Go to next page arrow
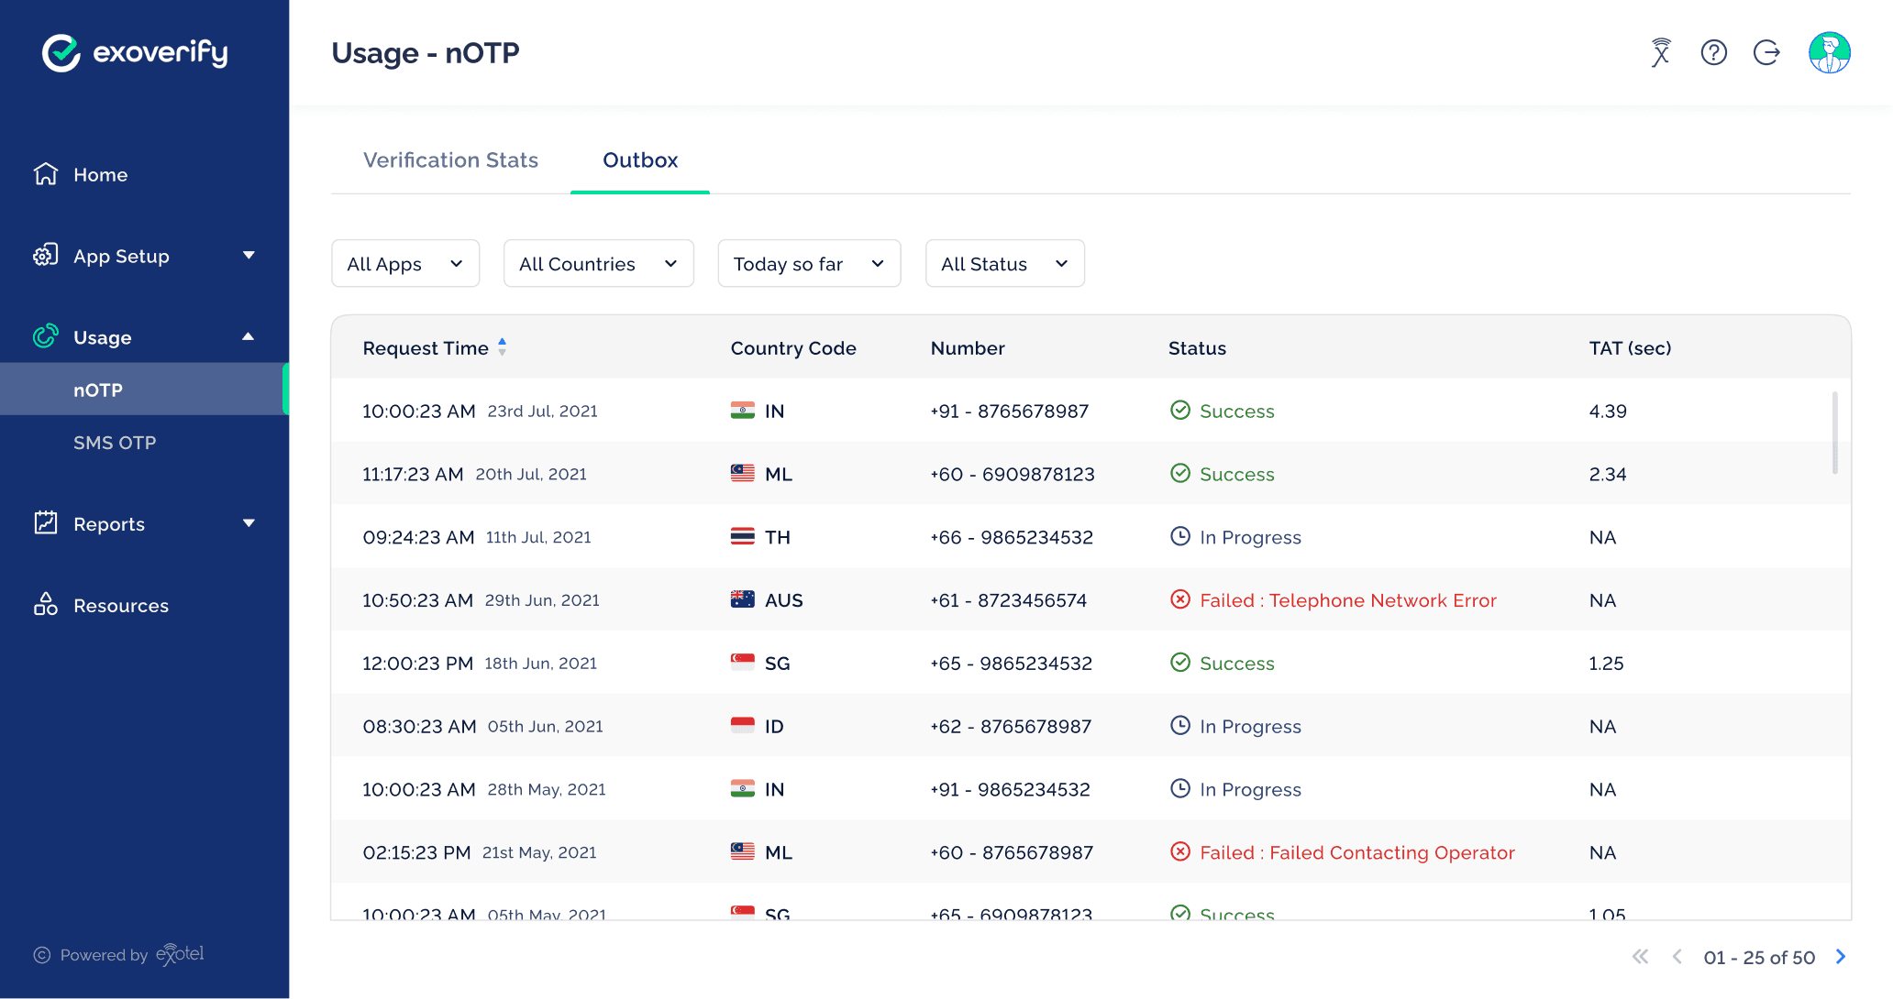The image size is (1893, 999). (x=1841, y=957)
